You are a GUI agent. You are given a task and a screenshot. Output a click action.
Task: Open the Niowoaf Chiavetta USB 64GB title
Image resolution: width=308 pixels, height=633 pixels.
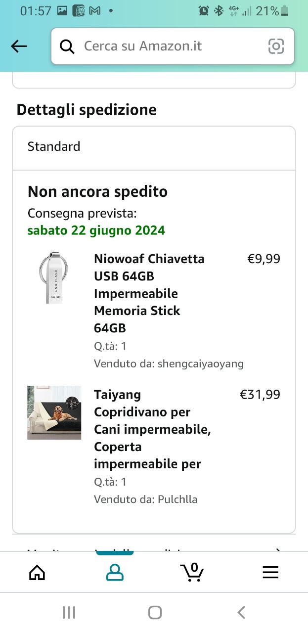pos(149,293)
